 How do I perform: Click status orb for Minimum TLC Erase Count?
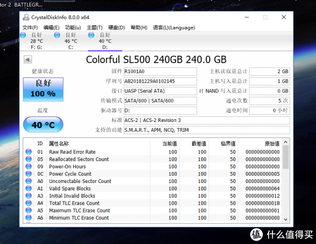[28, 218]
